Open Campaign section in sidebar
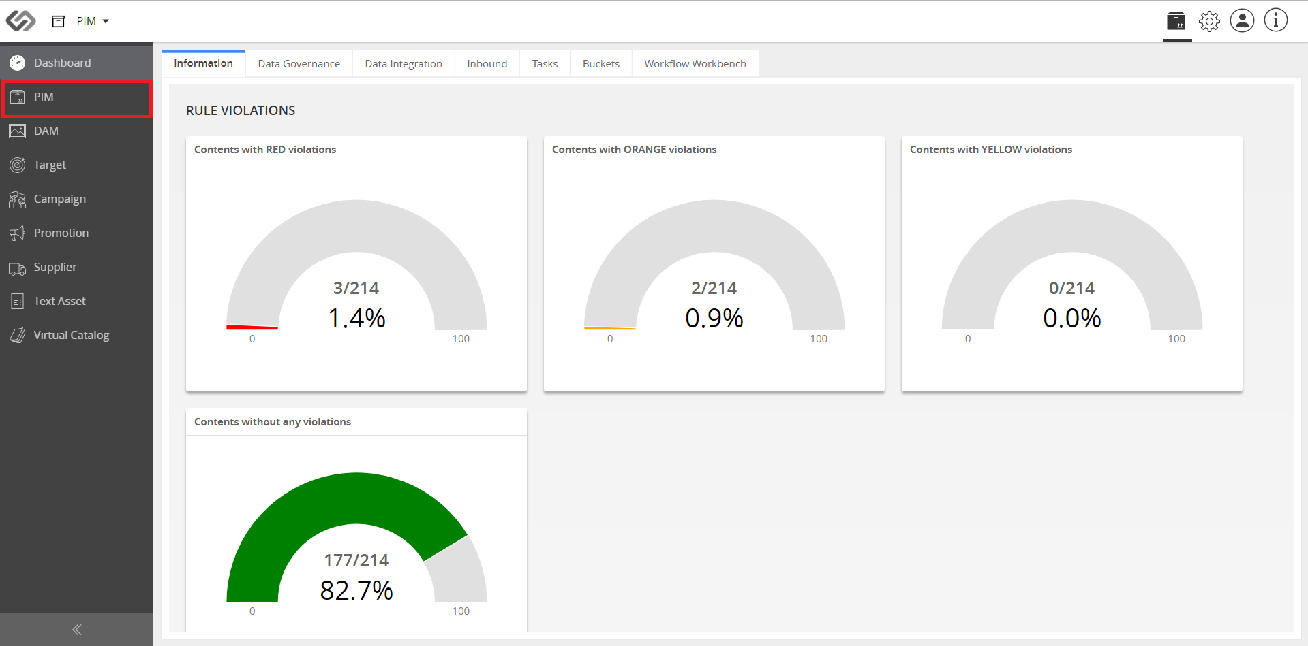The image size is (1308, 646). [x=76, y=199]
